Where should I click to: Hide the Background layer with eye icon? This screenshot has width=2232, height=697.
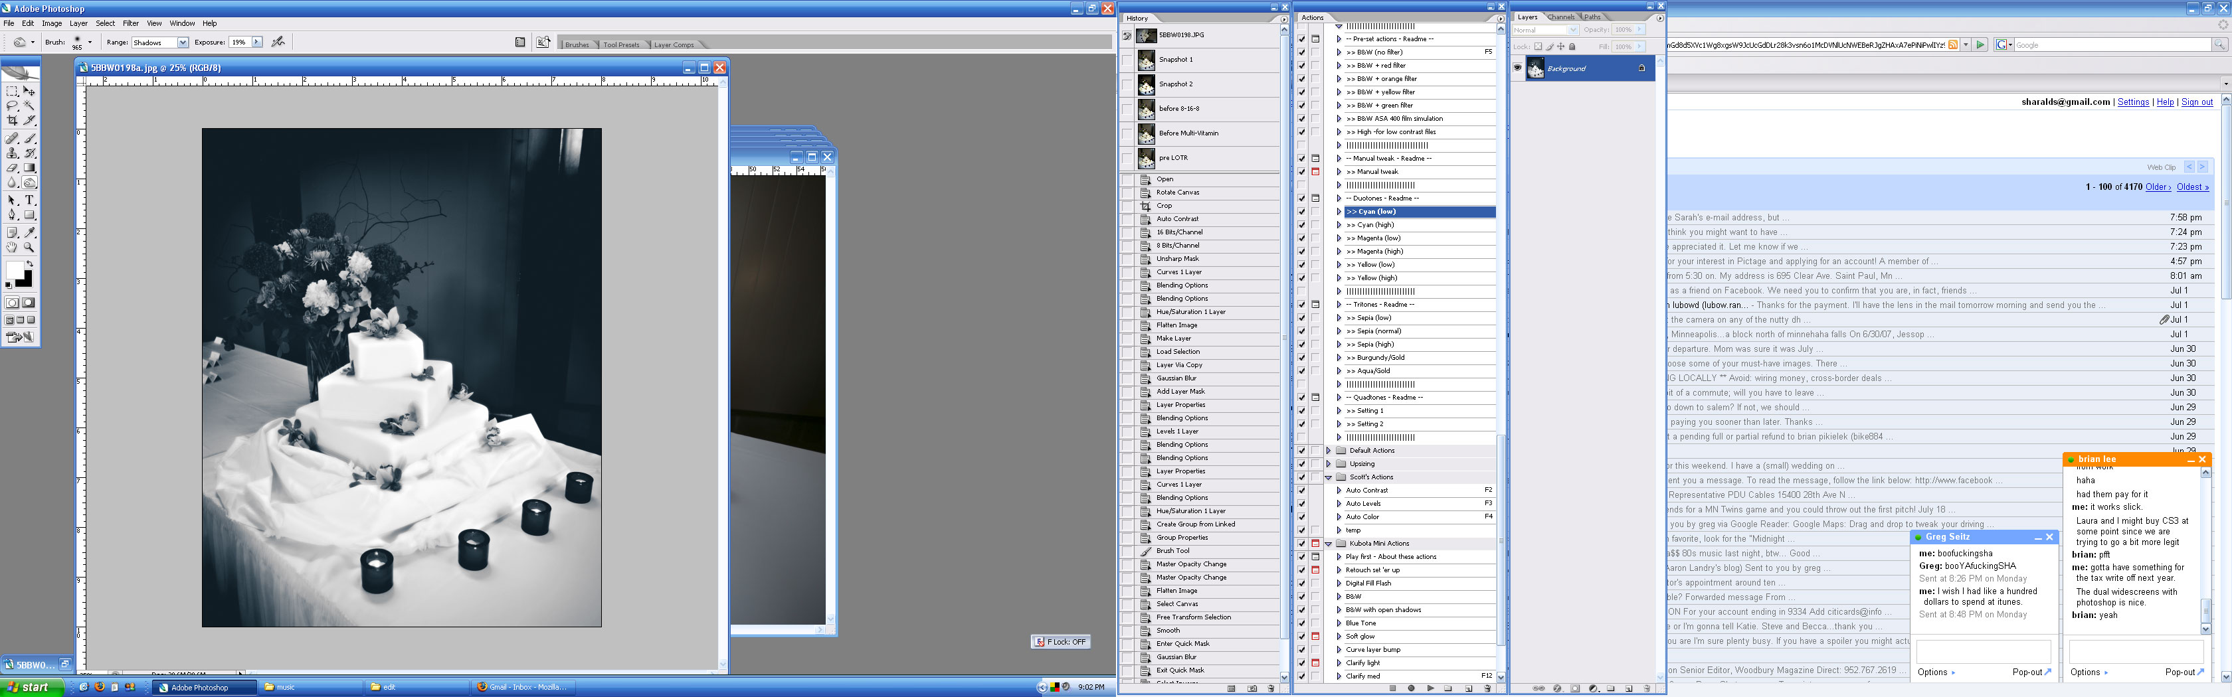1517,68
